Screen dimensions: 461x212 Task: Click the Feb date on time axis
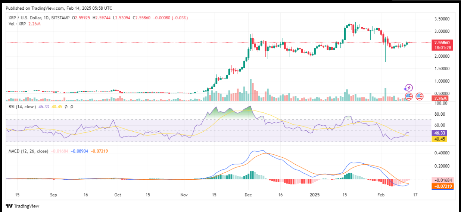(380, 195)
